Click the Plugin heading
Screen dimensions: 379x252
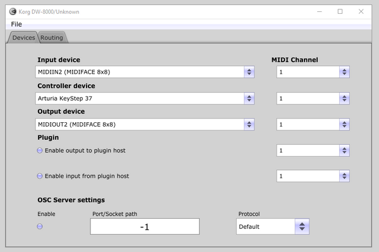(48, 137)
